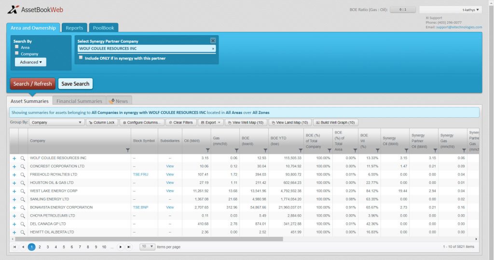
Task: Enable Include ONLY if in synergy checkbox
Action: pos(81,57)
